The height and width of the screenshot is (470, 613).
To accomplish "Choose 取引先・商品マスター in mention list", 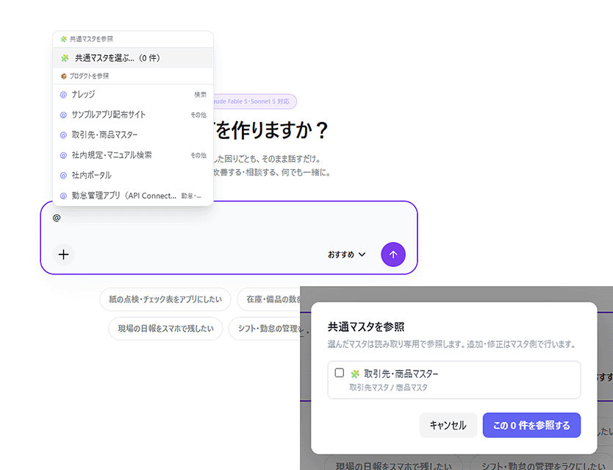I will [x=133, y=135].
